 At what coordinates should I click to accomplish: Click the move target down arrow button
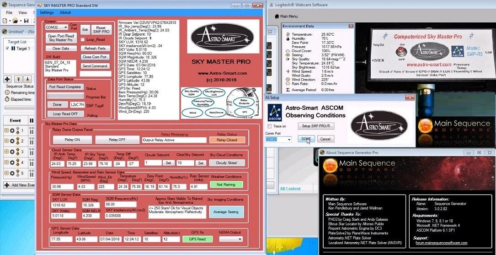tap(28, 79)
